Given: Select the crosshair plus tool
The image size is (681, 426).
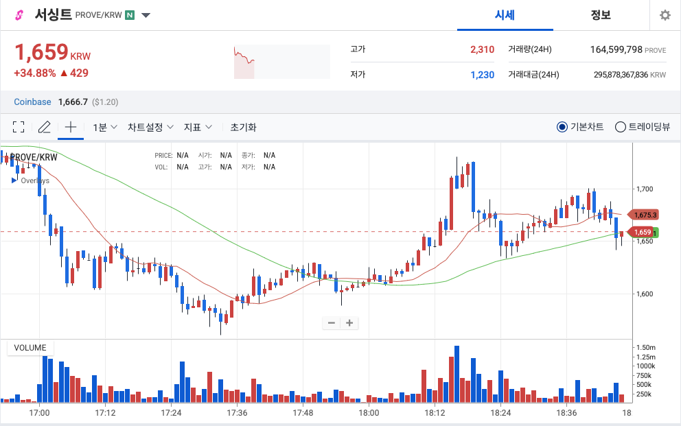Looking at the screenshot, I should (70, 127).
